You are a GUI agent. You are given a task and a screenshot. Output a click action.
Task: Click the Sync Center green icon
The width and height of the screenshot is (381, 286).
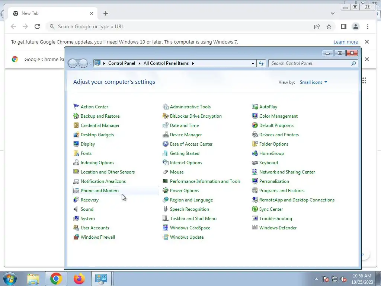tap(254, 209)
